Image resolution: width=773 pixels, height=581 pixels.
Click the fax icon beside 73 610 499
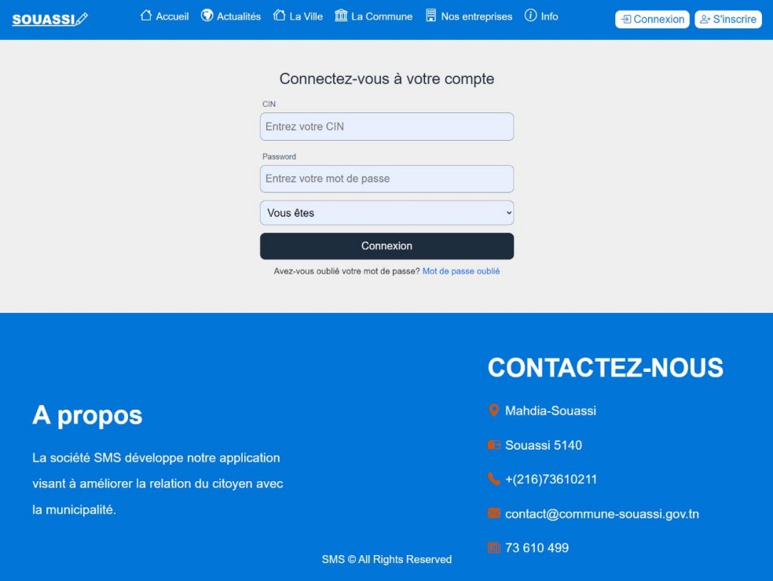point(493,547)
